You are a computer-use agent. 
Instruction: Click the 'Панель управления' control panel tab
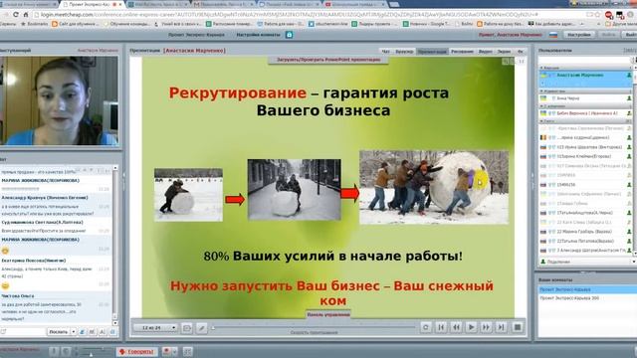[x=328, y=314]
